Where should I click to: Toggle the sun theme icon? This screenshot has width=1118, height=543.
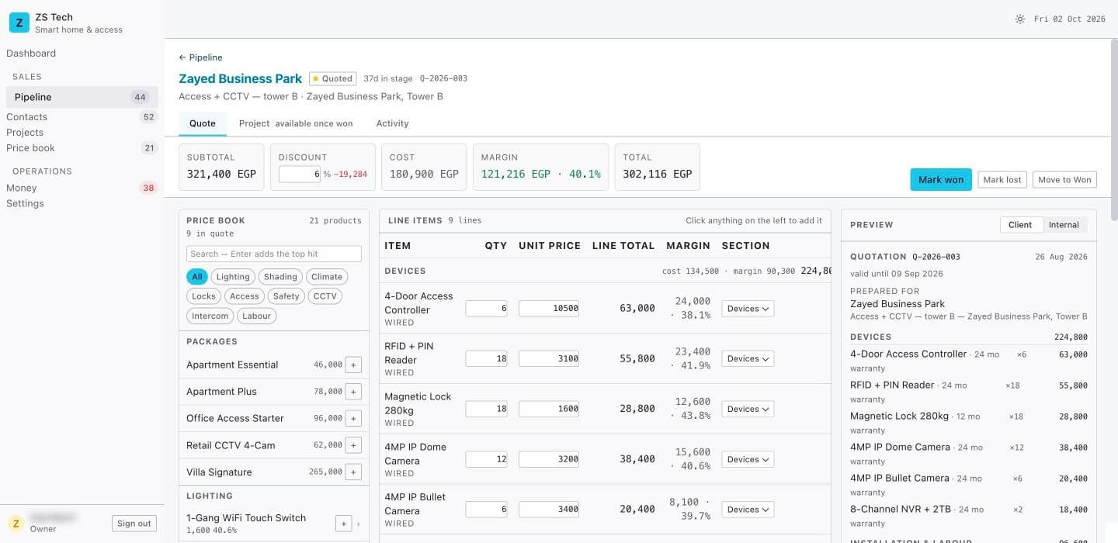(x=1020, y=19)
